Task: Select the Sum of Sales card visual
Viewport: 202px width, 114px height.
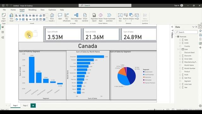Action: pos(139,35)
